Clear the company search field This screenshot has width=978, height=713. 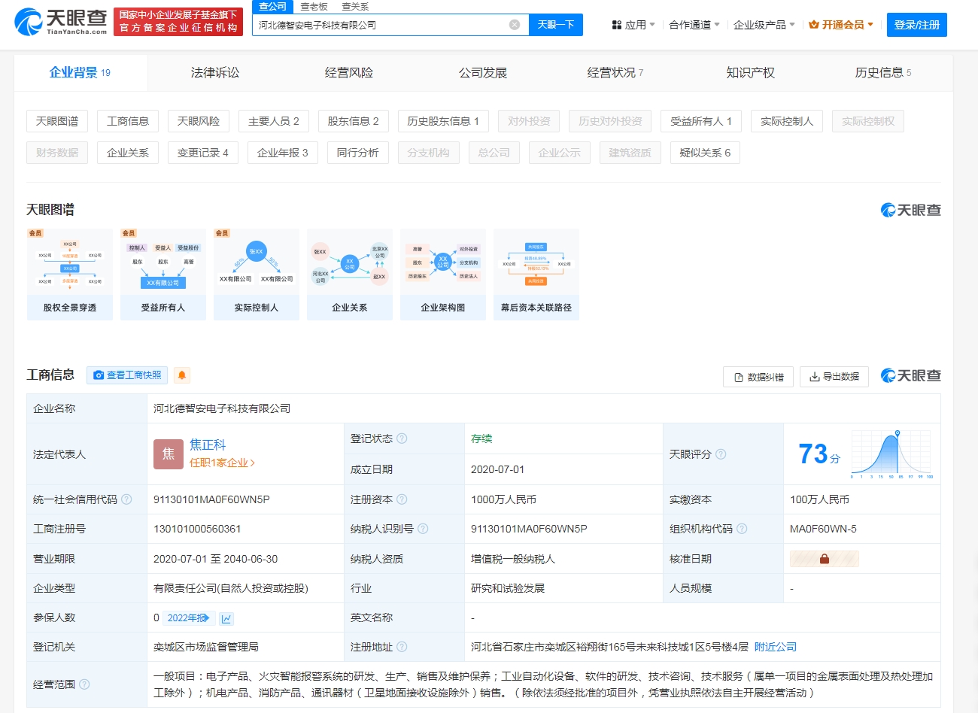coord(515,25)
